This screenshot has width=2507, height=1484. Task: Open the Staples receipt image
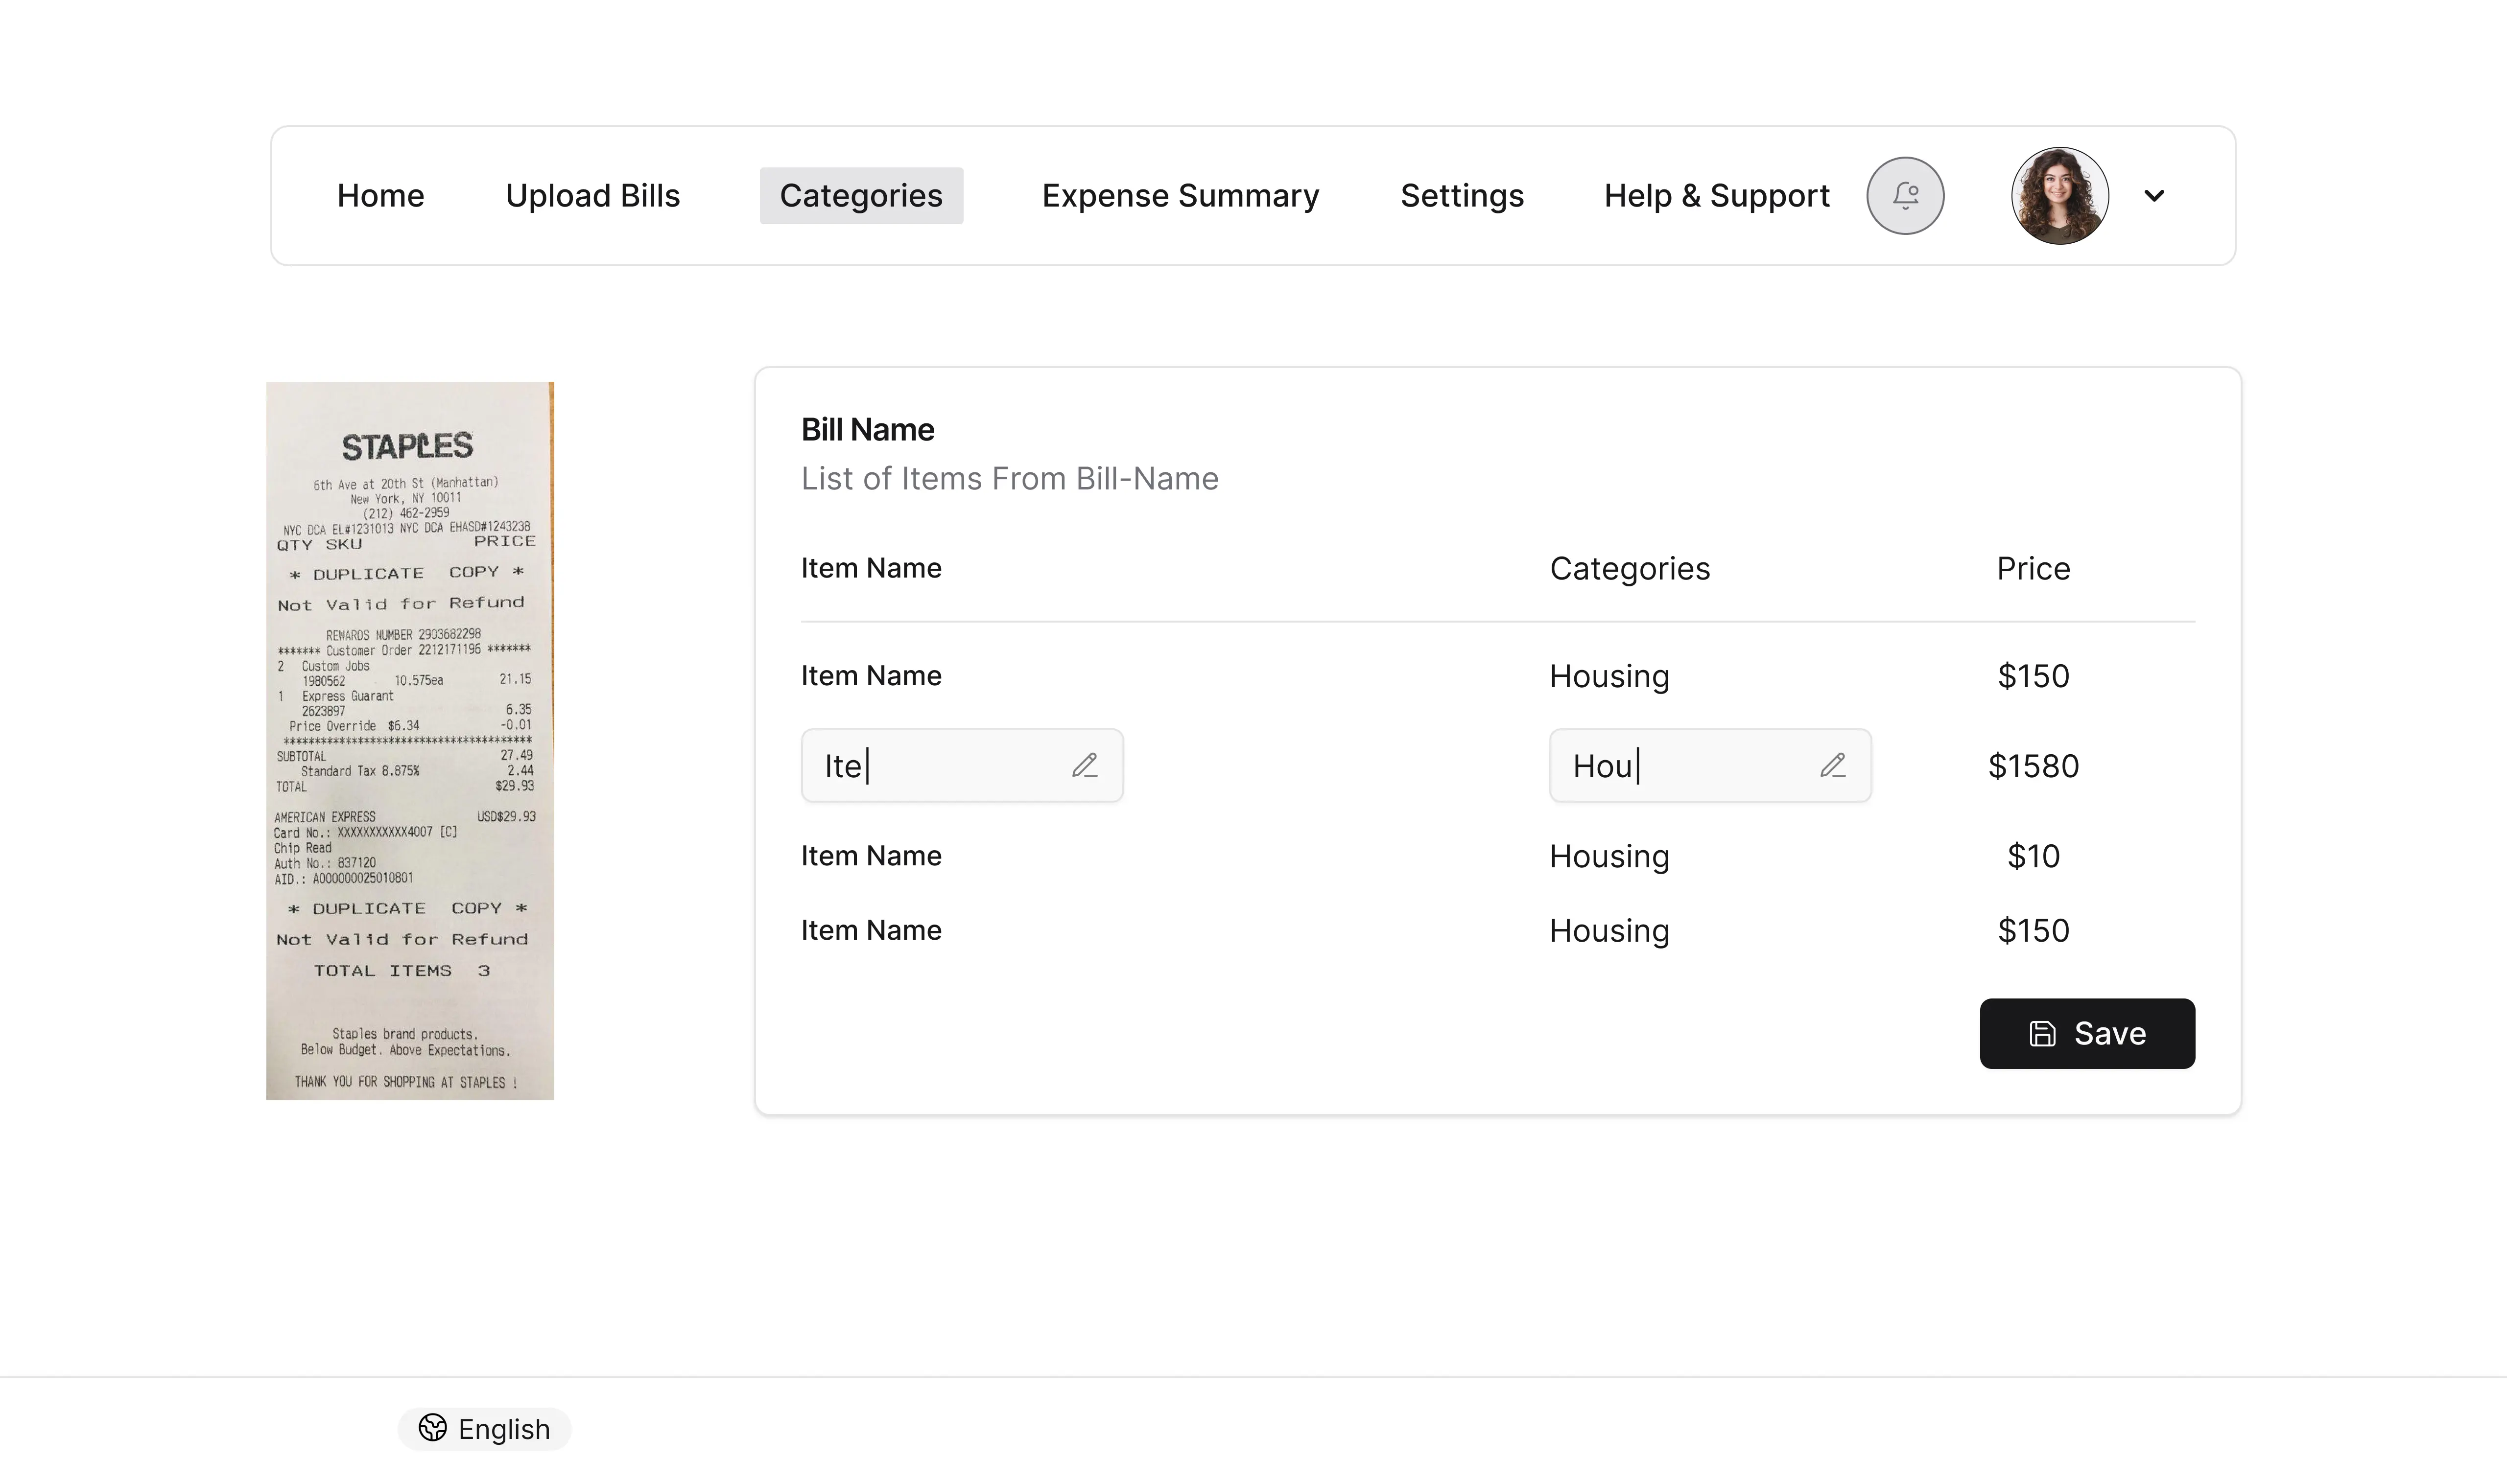pyautogui.click(x=409, y=741)
